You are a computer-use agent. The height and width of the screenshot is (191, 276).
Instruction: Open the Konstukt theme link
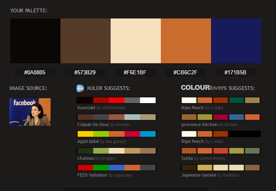(86, 108)
